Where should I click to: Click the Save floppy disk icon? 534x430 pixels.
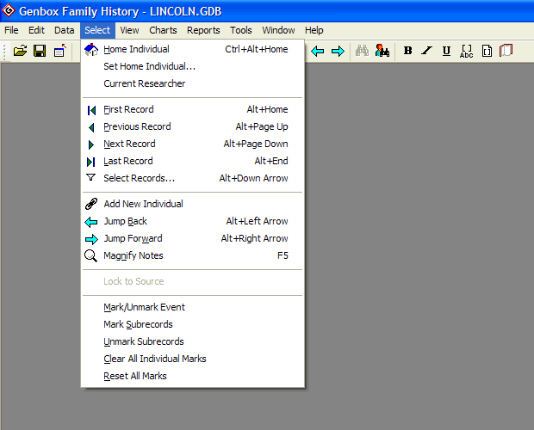click(40, 51)
